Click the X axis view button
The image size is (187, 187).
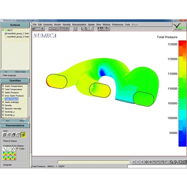tap(134, 162)
